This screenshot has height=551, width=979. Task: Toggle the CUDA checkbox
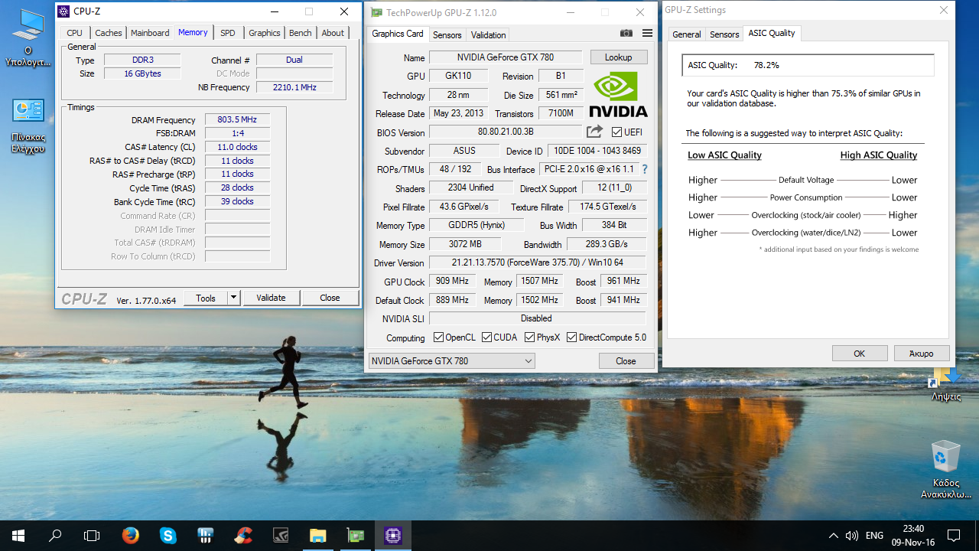tap(486, 337)
